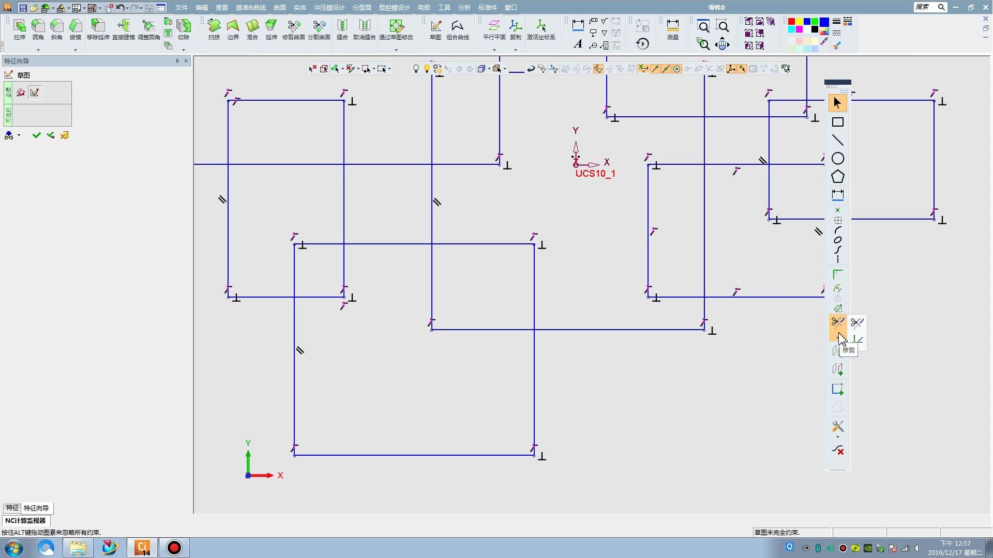Image resolution: width=993 pixels, height=558 pixels.
Task: Expand dropdown under 通过草图修改 button
Action: point(396,50)
